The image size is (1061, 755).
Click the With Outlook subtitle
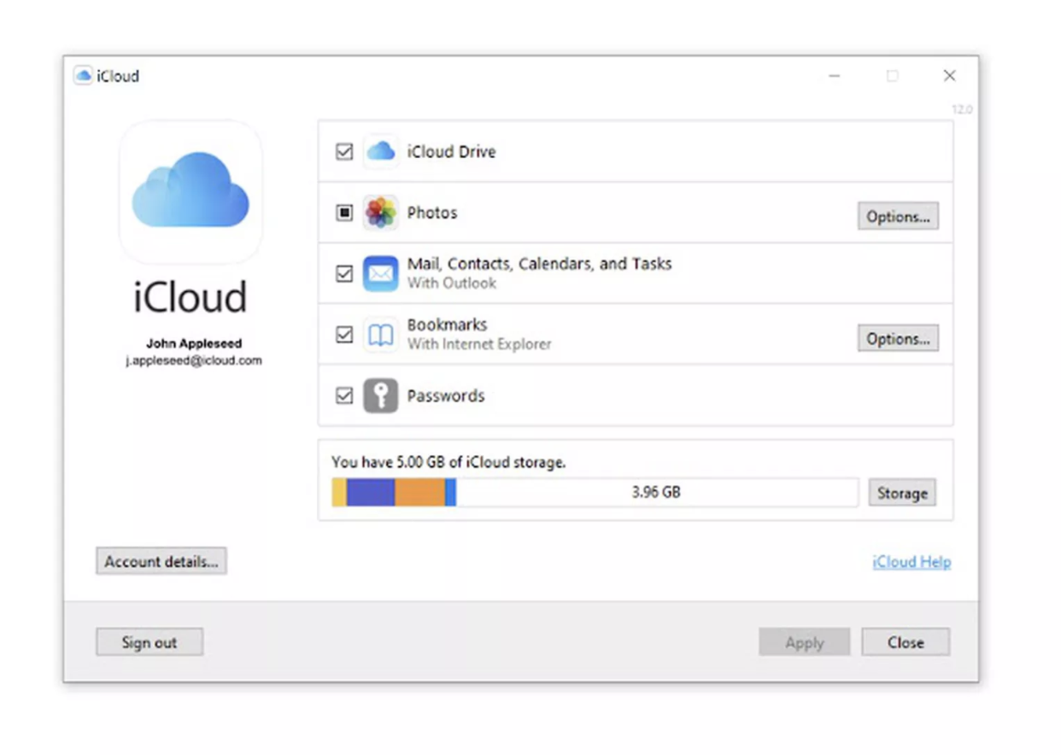coord(452,283)
